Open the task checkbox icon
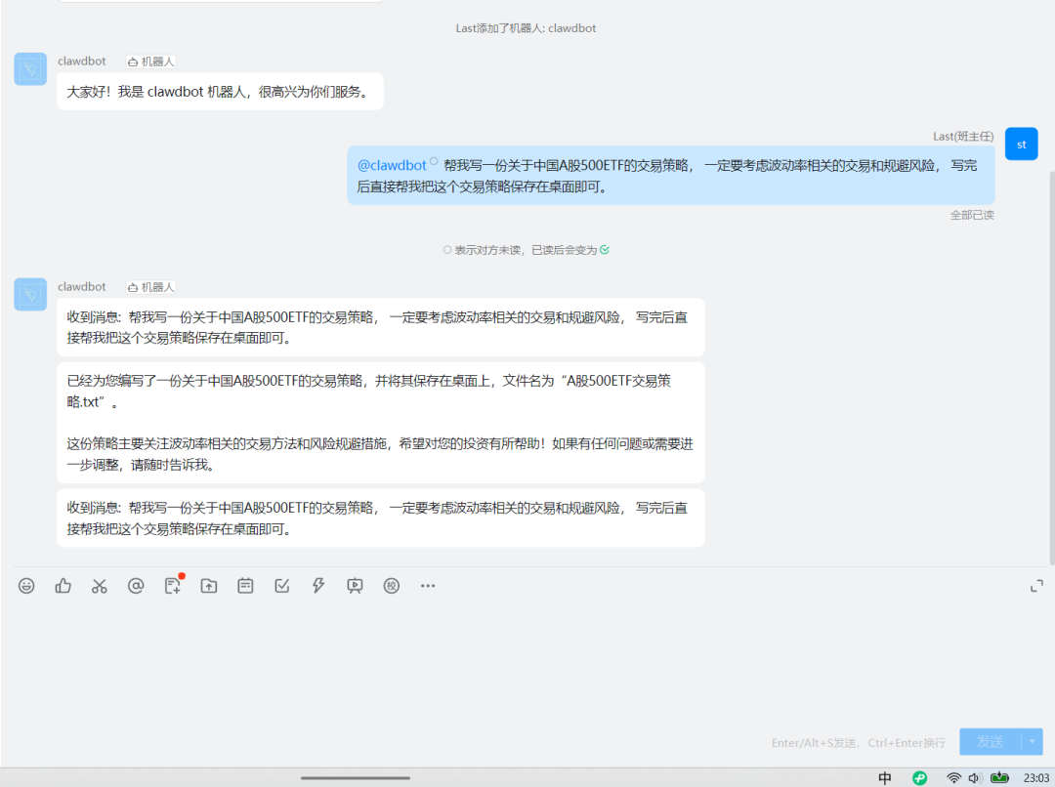 pyautogui.click(x=281, y=585)
